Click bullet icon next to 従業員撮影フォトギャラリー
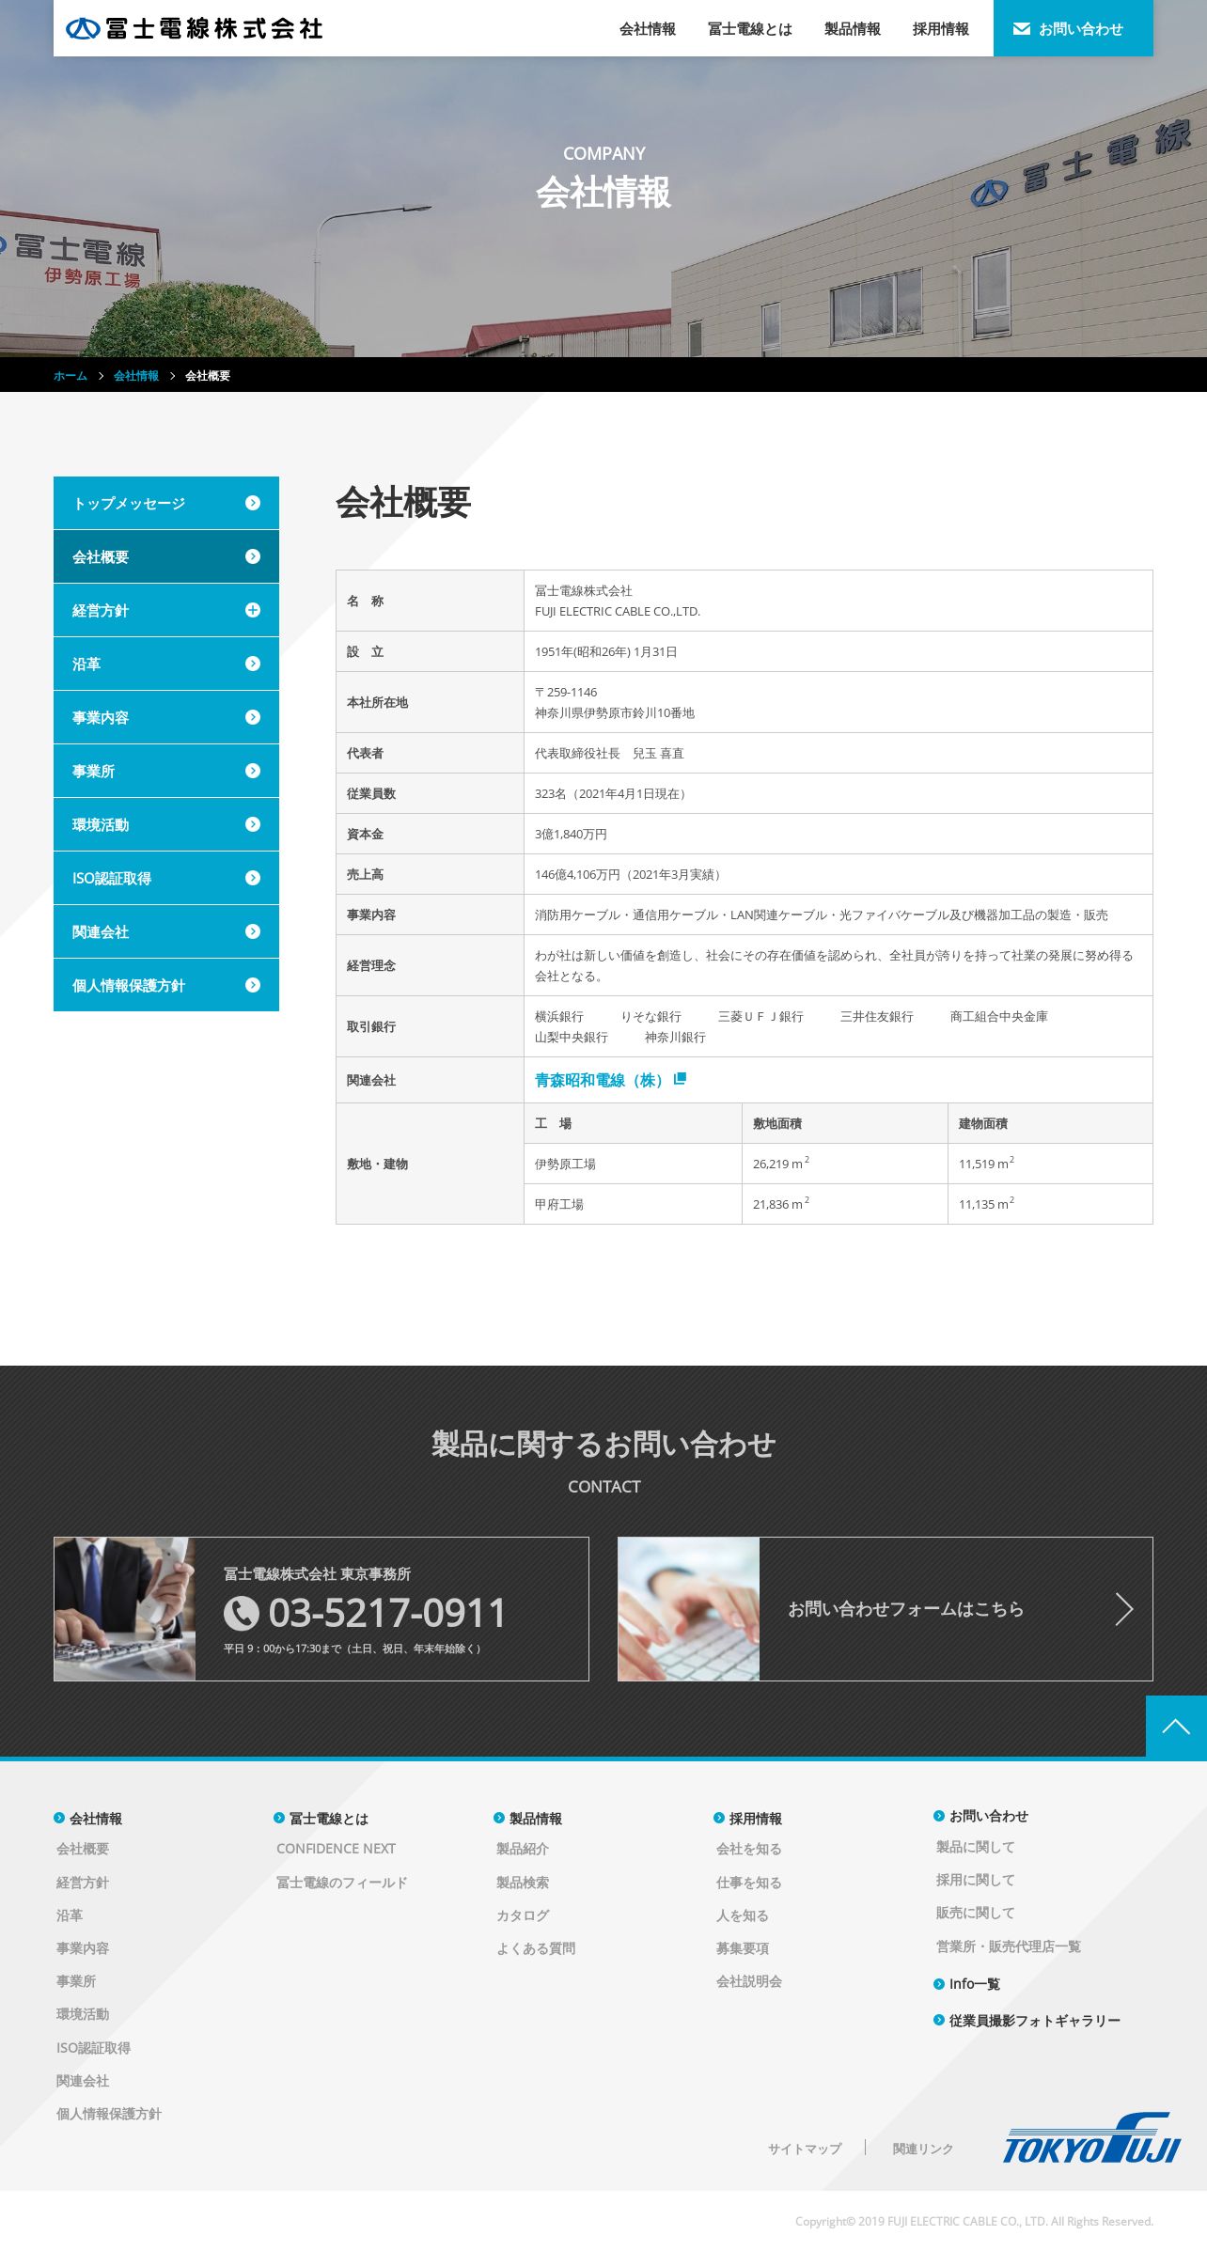This screenshot has width=1207, height=2251. tap(939, 2020)
